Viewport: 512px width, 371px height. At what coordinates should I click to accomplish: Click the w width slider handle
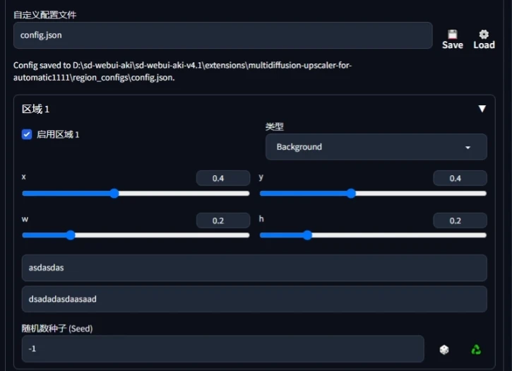pos(71,235)
